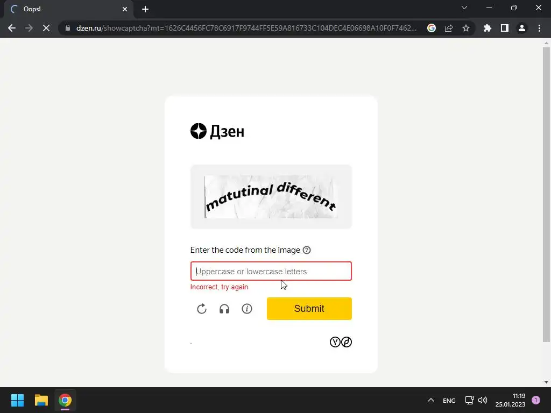551x413 pixels.
Task: Open the tab search dropdown
Action: pos(464,8)
